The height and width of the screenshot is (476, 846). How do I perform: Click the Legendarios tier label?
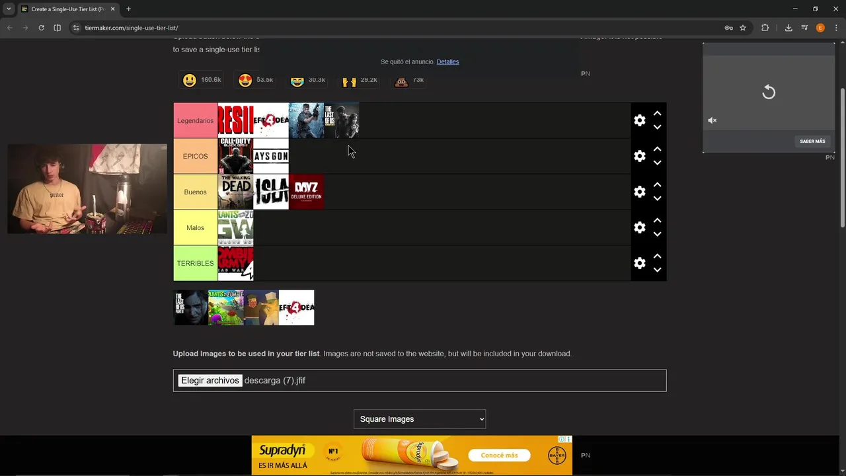(x=196, y=120)
